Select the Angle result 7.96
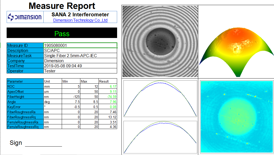The height and width of the screenshot is (155, 274). 108,101
